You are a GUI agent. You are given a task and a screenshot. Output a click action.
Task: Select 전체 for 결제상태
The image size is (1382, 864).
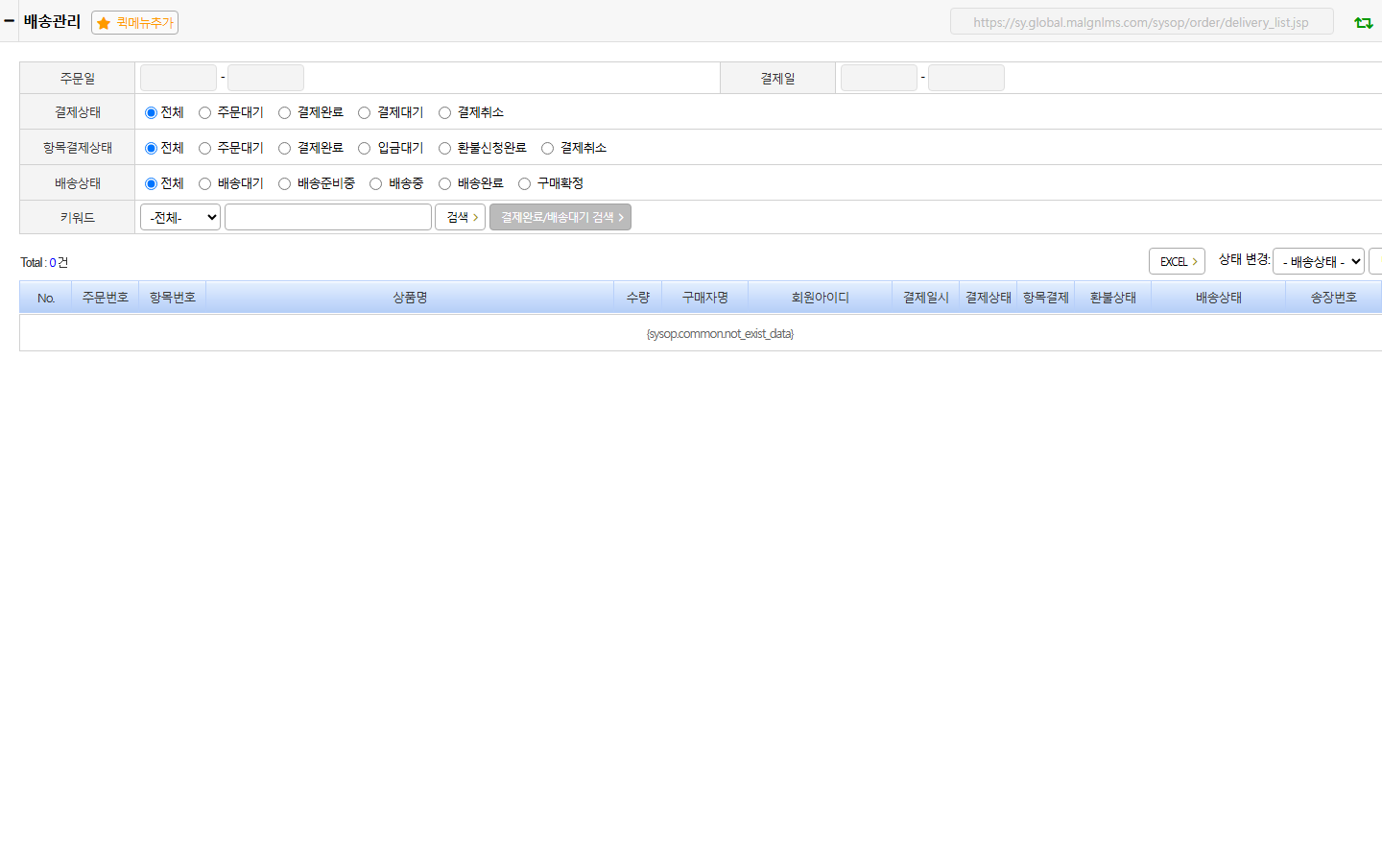151,112
